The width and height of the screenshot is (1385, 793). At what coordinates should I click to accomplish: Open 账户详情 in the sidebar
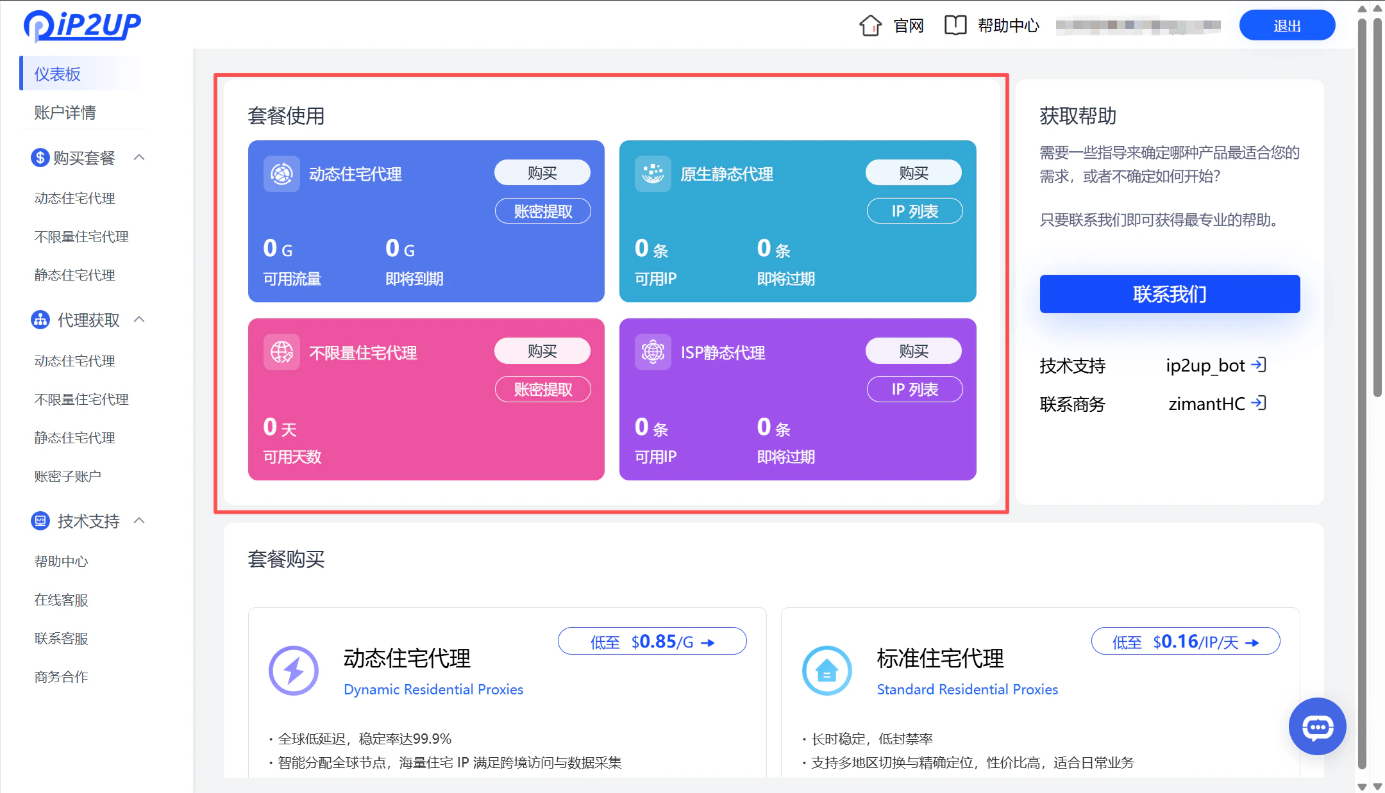coord(65,113)
